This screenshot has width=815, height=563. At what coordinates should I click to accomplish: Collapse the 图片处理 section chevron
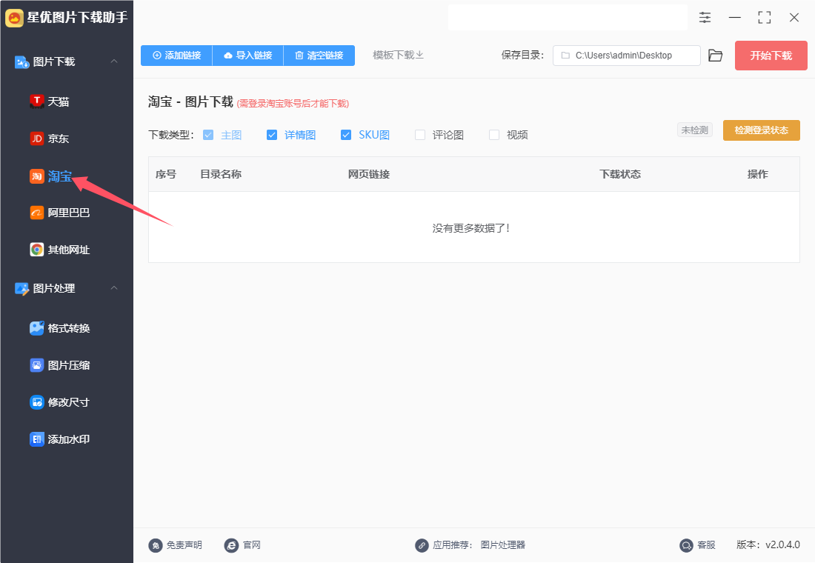(114, 288)
